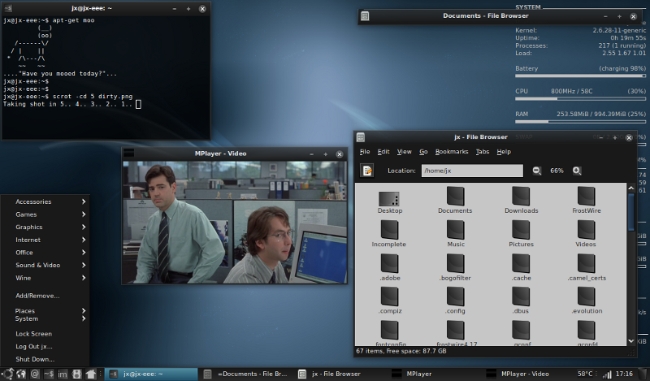Viewport: 650px width, 381px height.
Task: Switch to jx@jx-eee terminal taskbar button
Action: pyautogui.click(x=151, y=374)
